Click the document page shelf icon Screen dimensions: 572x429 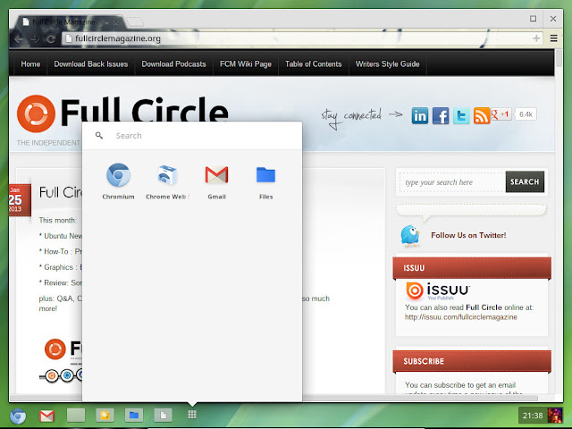pos(163,415)
